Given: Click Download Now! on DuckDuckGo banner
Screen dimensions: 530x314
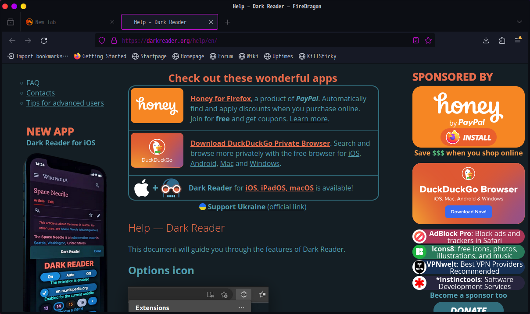Looking at the screenshot, I should (469, 212).
